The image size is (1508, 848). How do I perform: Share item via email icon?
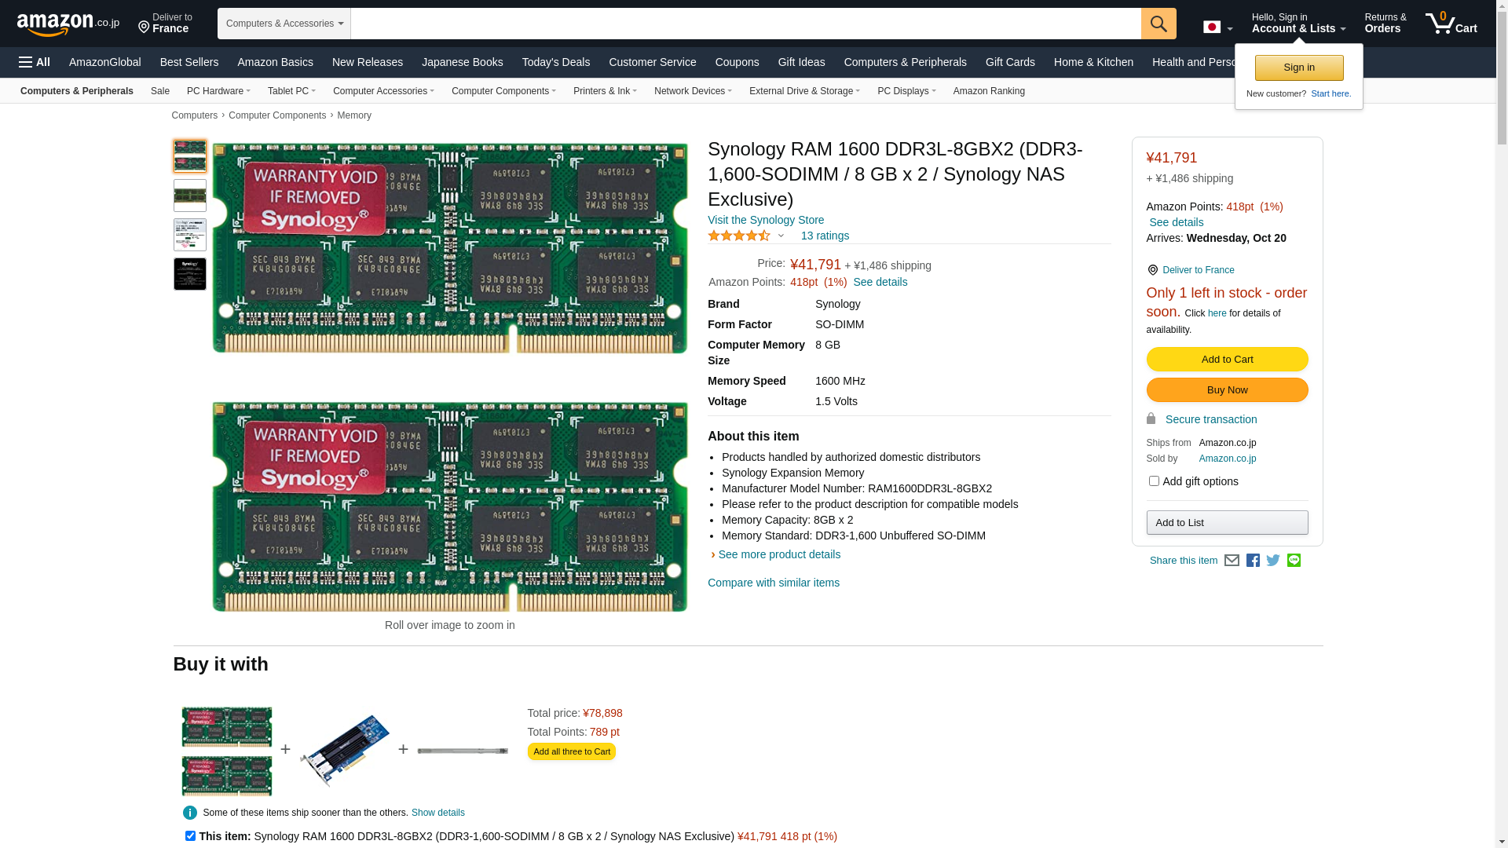(x=1232, y=561)
